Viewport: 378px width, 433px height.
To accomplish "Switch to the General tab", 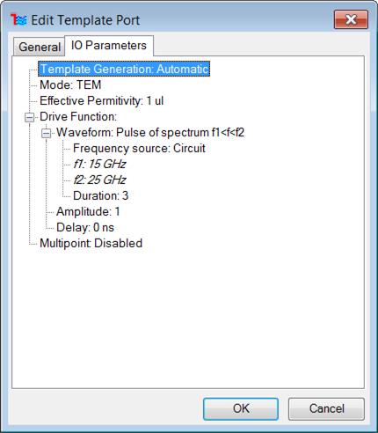I will 39,47.
